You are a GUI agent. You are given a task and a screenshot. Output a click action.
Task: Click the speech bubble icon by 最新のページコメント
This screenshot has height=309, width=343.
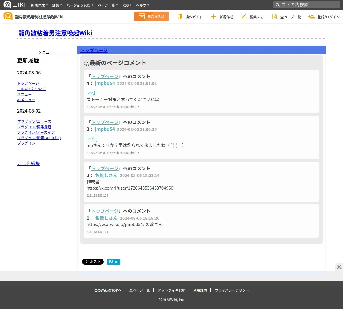[86, 64]
